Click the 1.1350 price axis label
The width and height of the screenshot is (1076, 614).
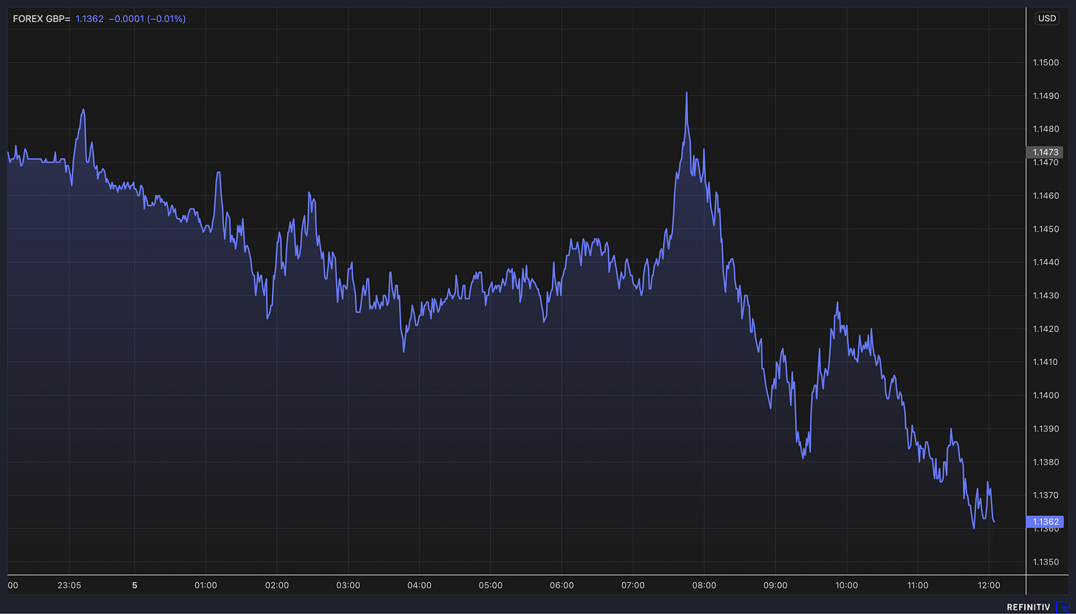1046,562
